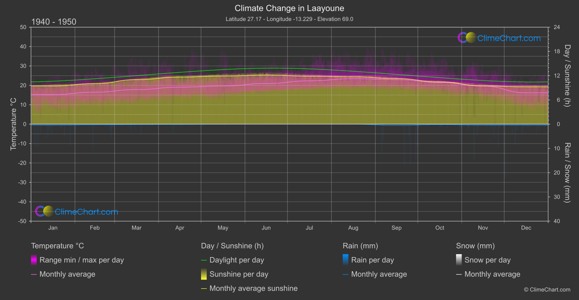The width and height of the screenshot is (579, 300).
Task: Click the 18 tick on sunshine axis
Action: point(557,51)
